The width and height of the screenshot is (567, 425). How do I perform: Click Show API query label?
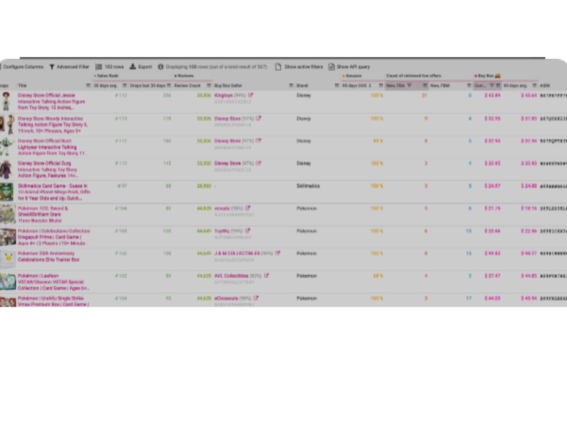point(353,67)
